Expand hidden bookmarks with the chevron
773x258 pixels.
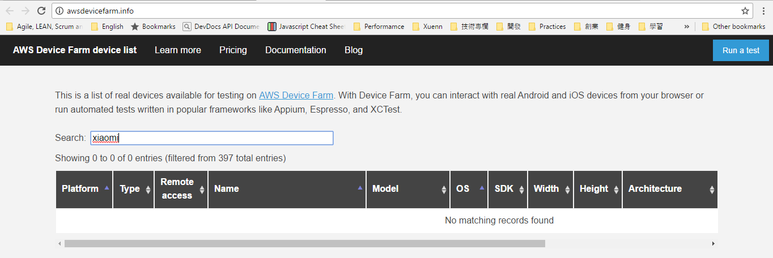[x=687, y=27]
